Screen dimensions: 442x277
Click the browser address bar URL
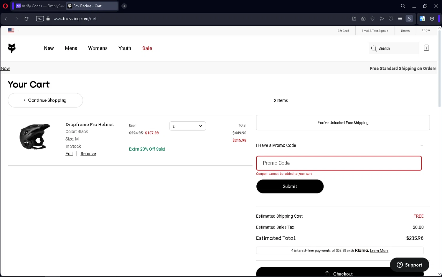(75, 19)
